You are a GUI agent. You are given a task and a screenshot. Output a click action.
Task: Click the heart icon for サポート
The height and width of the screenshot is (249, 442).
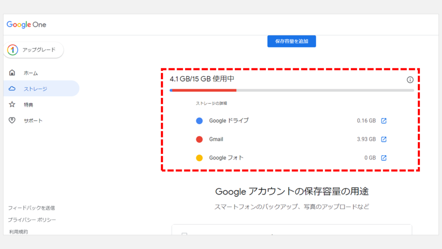(x=12, y=120)
